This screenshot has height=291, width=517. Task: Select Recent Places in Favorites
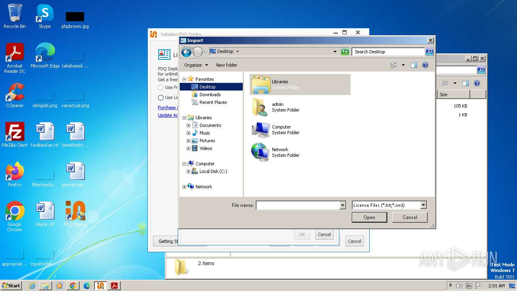tap(213, 102)
